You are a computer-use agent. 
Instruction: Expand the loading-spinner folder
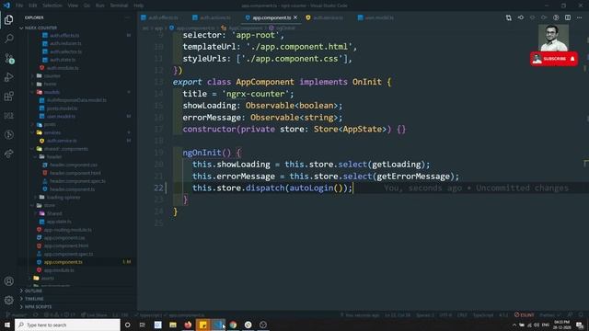tap(64, 198)
